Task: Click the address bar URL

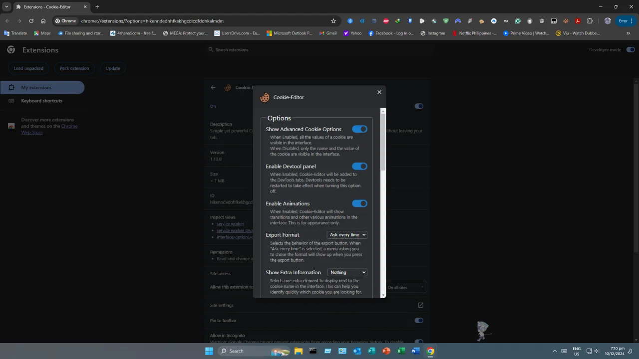Action: pyautogui.click(x=152, y=21)
